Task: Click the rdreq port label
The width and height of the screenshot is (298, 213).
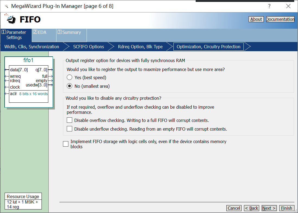Action: pyautogui.click(x=15, y=81)
